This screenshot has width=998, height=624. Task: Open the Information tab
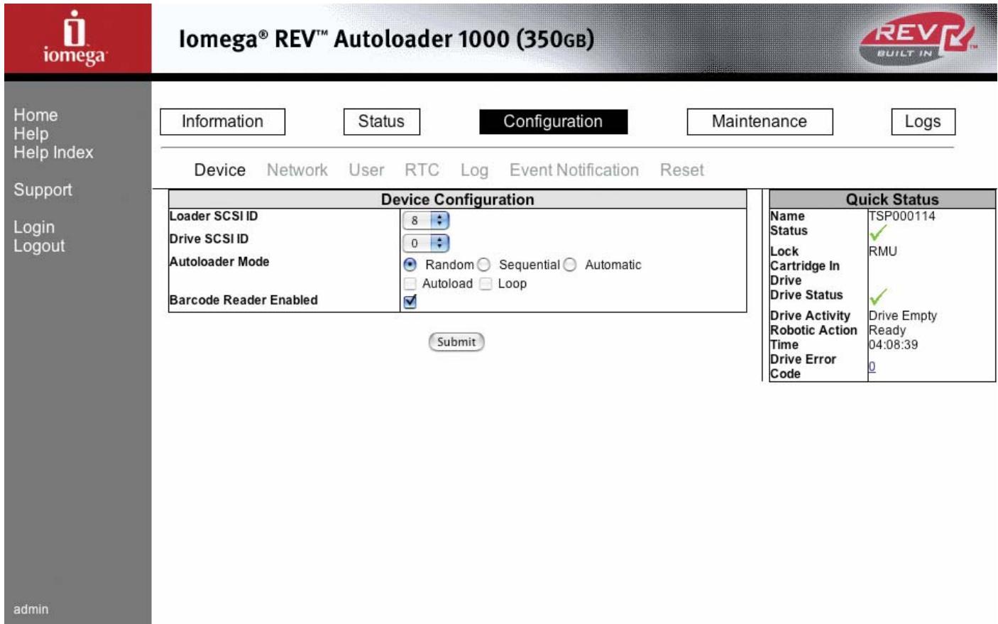coord(222,121)
